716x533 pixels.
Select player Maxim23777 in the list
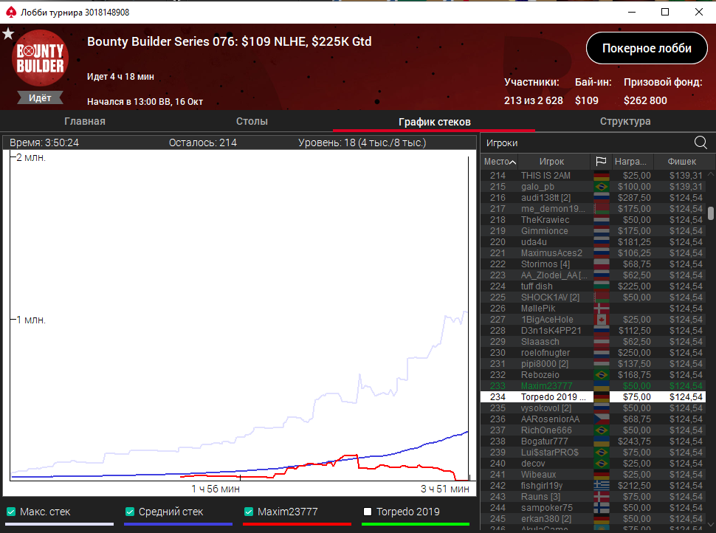(593, 386)
